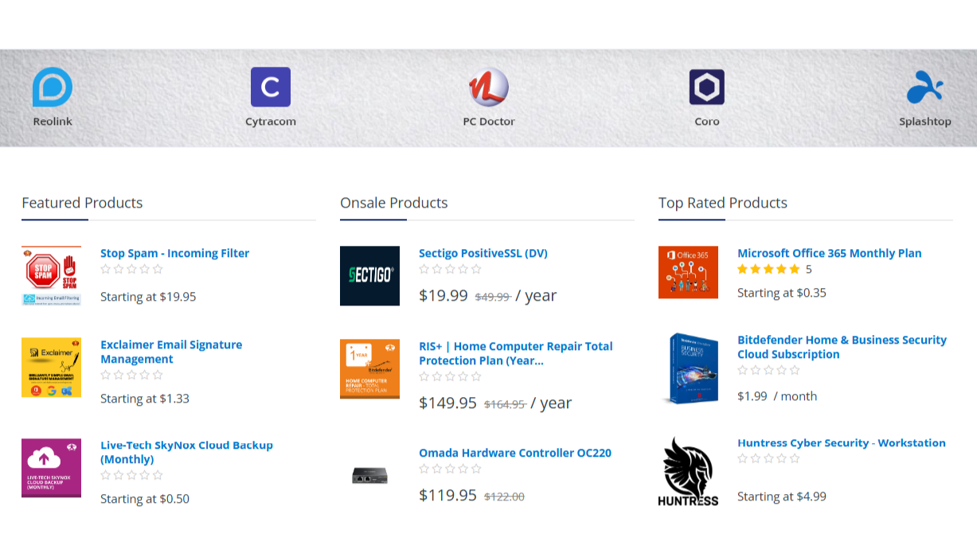
Task: Open the Cytracom brand icon
Action: click(271, 87)
